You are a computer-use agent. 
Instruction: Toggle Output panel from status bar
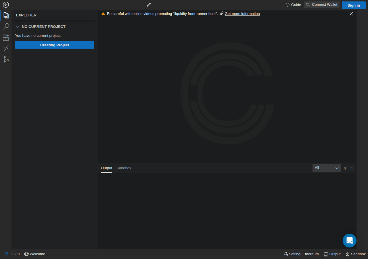click(332, 254)
